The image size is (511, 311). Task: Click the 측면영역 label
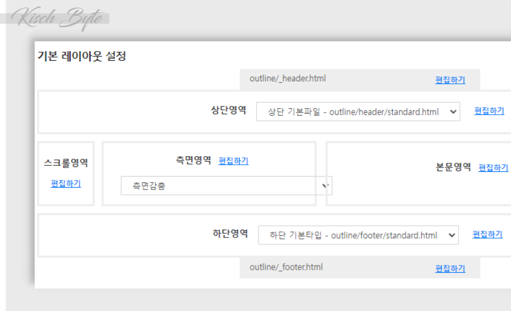click(193, 160)
